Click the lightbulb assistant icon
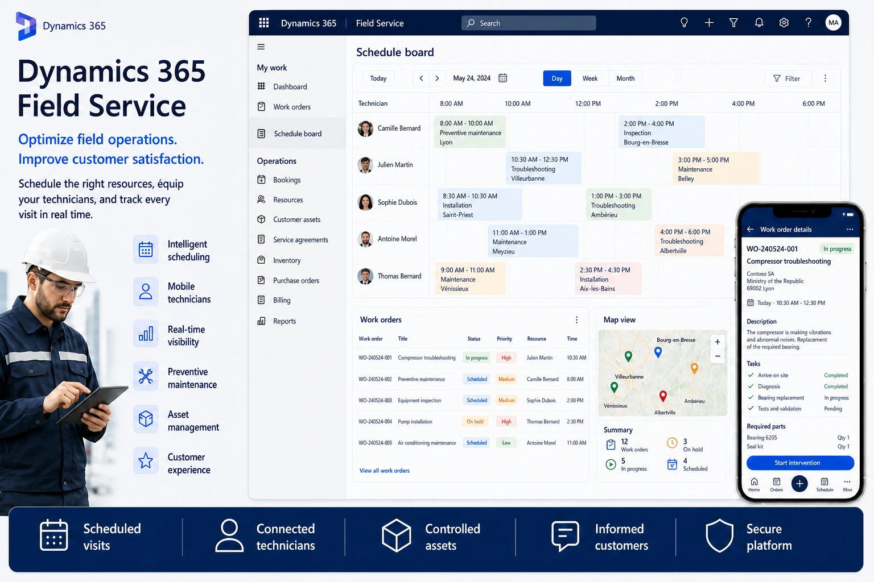874x582 pixels. coord(684,23)
